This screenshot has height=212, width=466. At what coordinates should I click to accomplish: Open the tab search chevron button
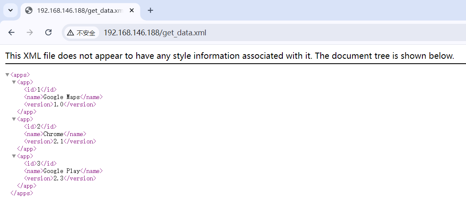(x=11, y=10)
